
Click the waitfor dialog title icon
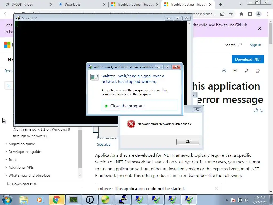click(90, 67)
